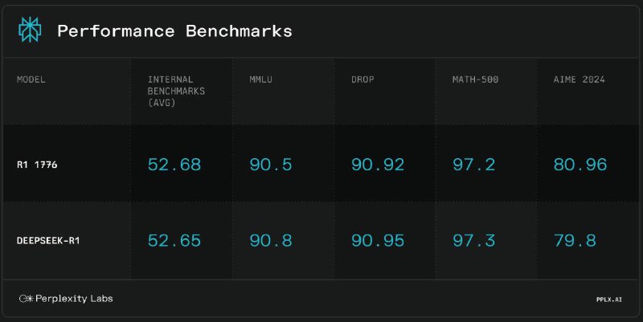Image resolution: width=643 pixels, height=322 pixels.
Task: Click the MATH-500 column header
Action: coord(475,79)
